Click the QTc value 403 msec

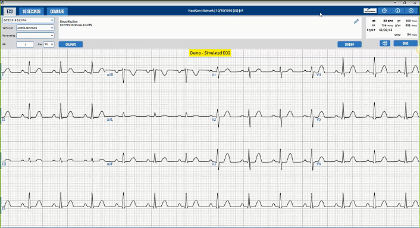click(x=411, y=26)
